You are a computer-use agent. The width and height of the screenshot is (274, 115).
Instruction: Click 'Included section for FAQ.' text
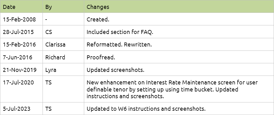pos(120,32)
